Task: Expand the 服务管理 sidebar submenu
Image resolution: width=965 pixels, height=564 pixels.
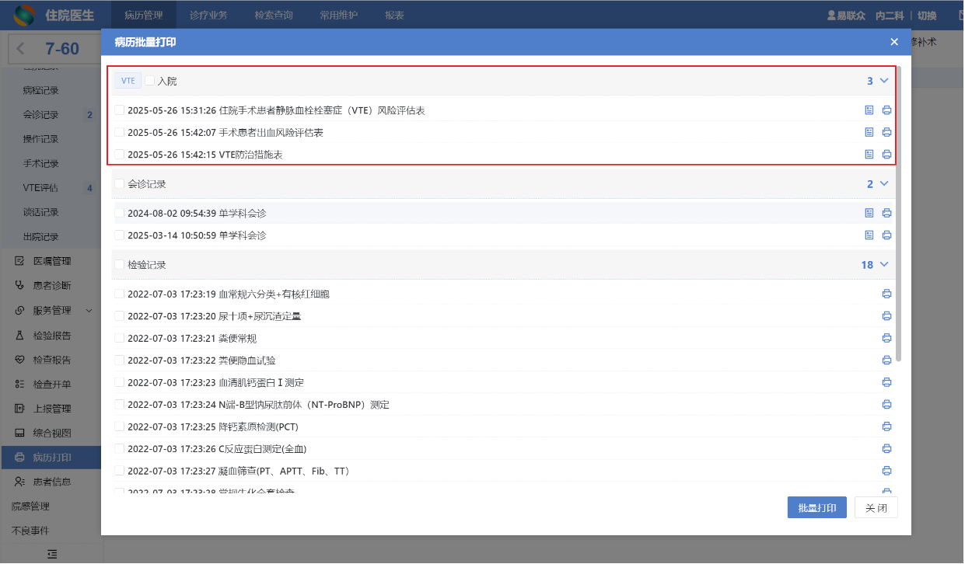Action: click(89, 311)
